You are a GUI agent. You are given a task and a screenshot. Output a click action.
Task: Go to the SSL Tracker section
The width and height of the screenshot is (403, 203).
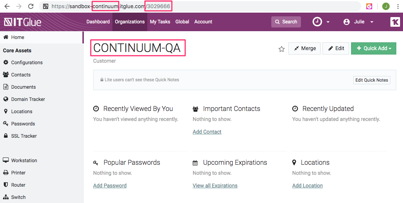pyautogui.click(x=24, y=136)
